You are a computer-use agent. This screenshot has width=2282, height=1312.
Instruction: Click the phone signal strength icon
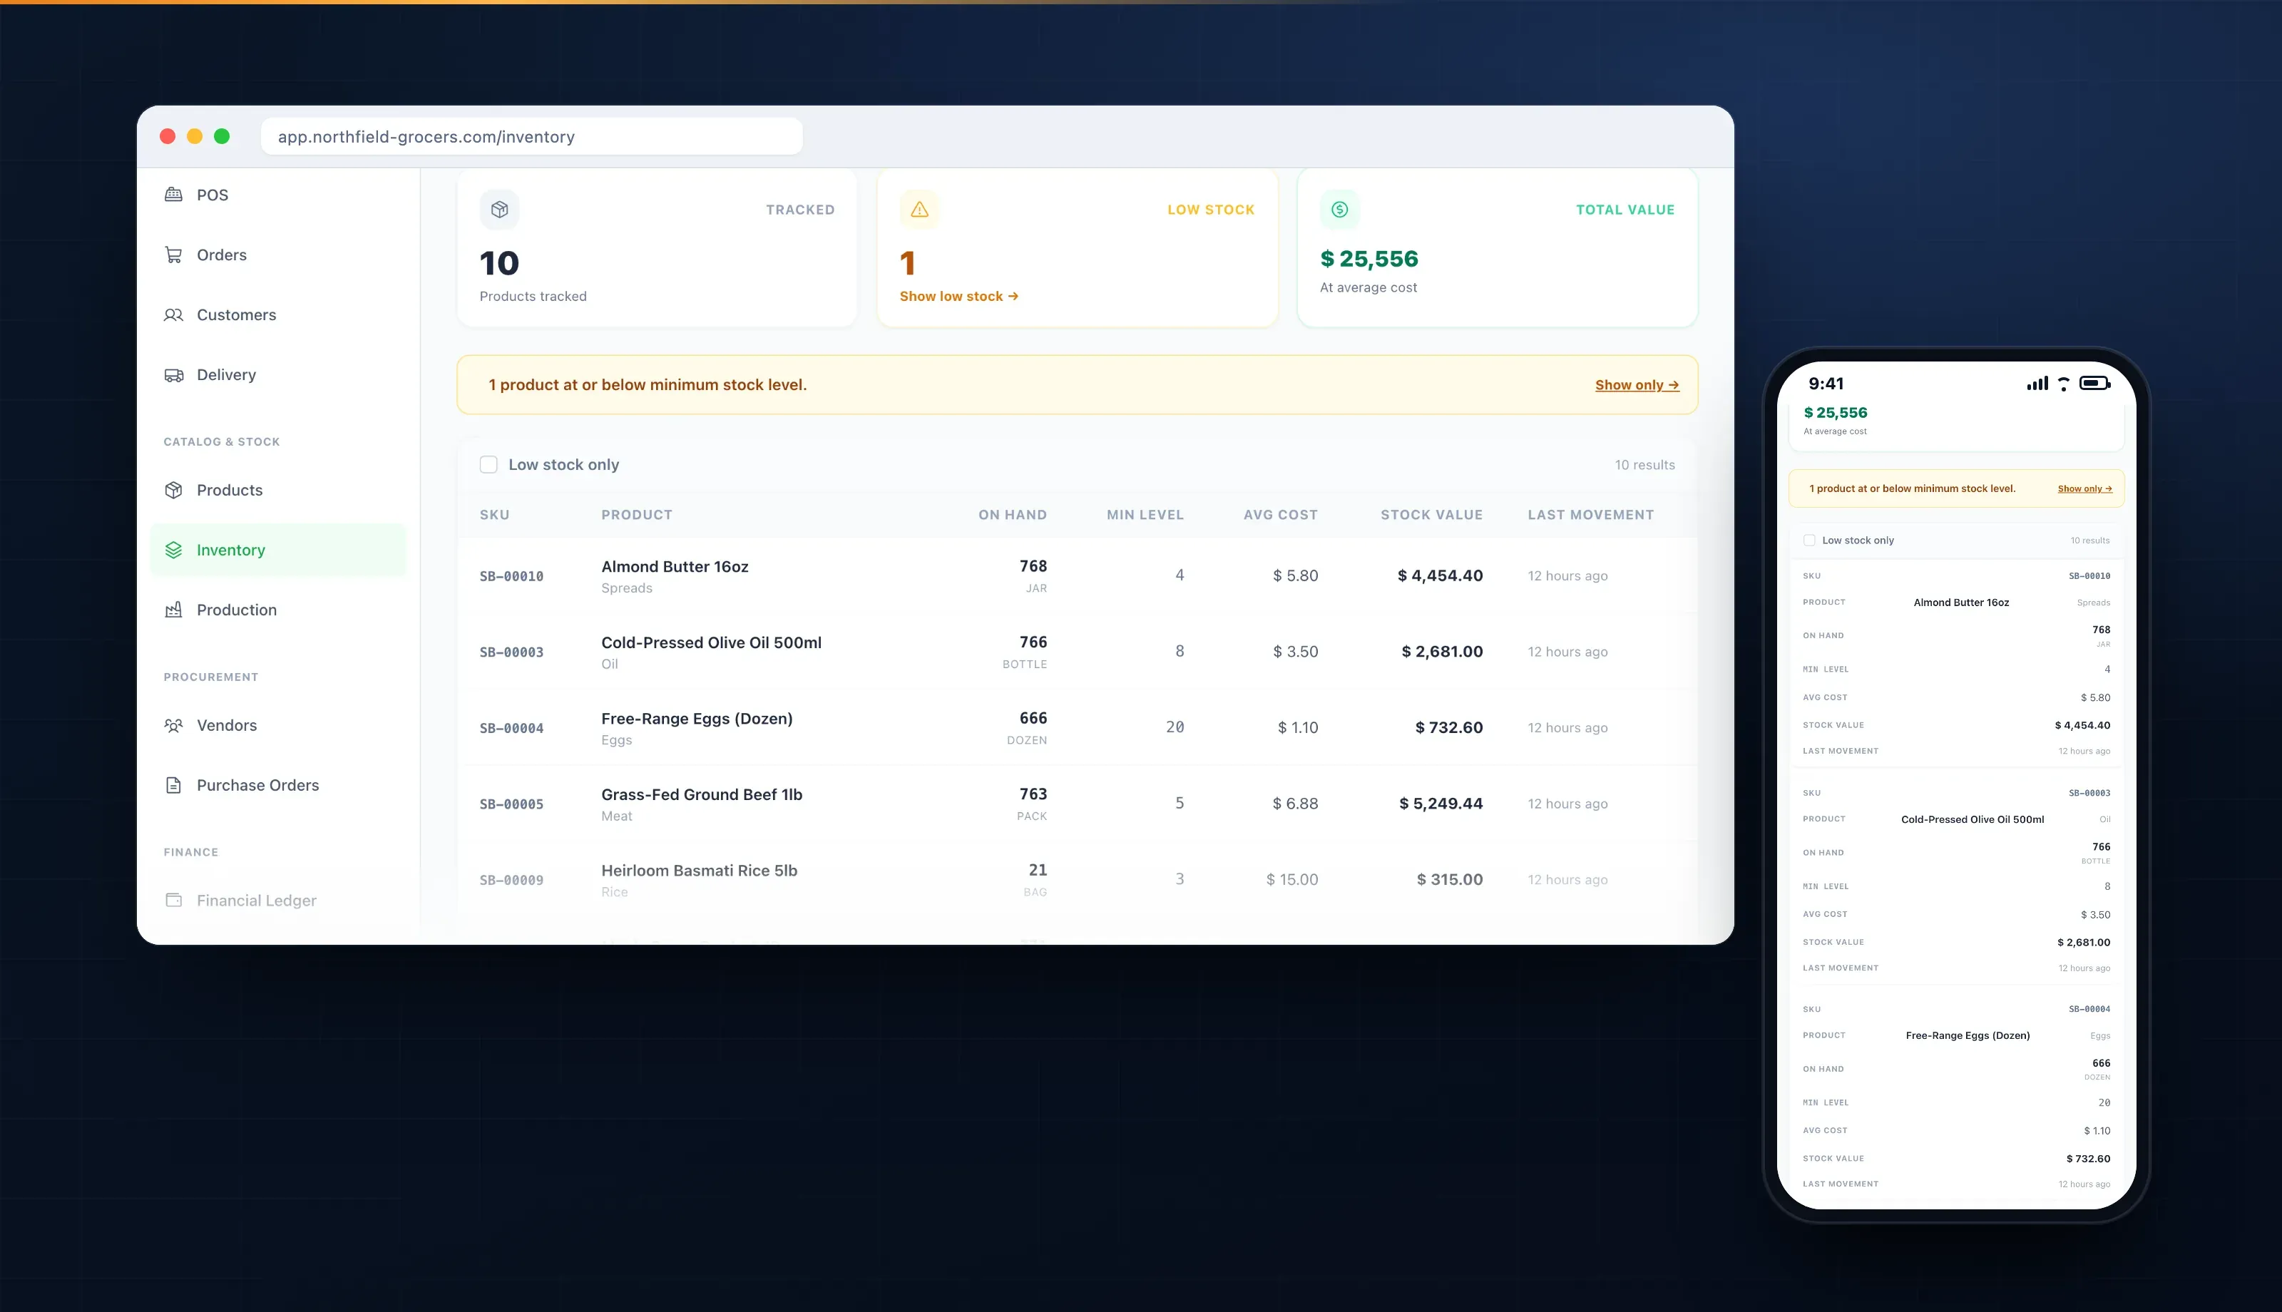coord(2037,384)
